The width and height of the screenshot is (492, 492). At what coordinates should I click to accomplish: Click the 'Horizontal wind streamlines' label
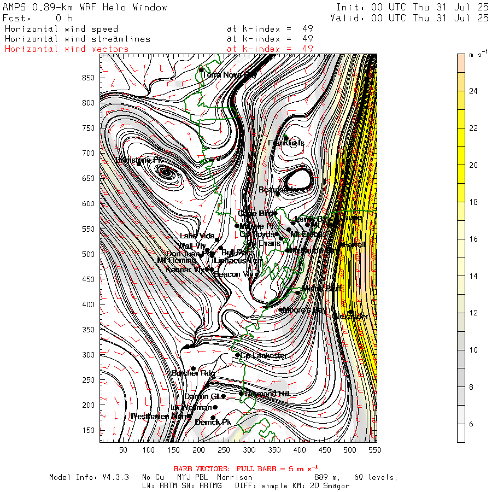[78, 39]
